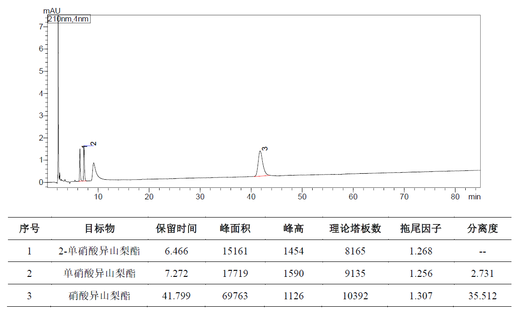Click theoretical plates value 9135
The image size is (518, 310).
click(355, 273)
